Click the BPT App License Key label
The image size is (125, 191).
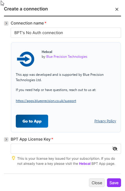point(31,139)
